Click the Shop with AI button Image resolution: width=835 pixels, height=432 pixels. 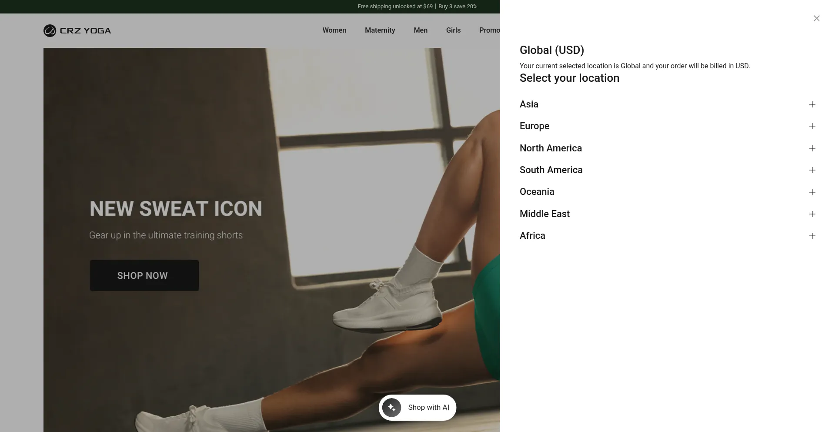(x=417, y=408)
